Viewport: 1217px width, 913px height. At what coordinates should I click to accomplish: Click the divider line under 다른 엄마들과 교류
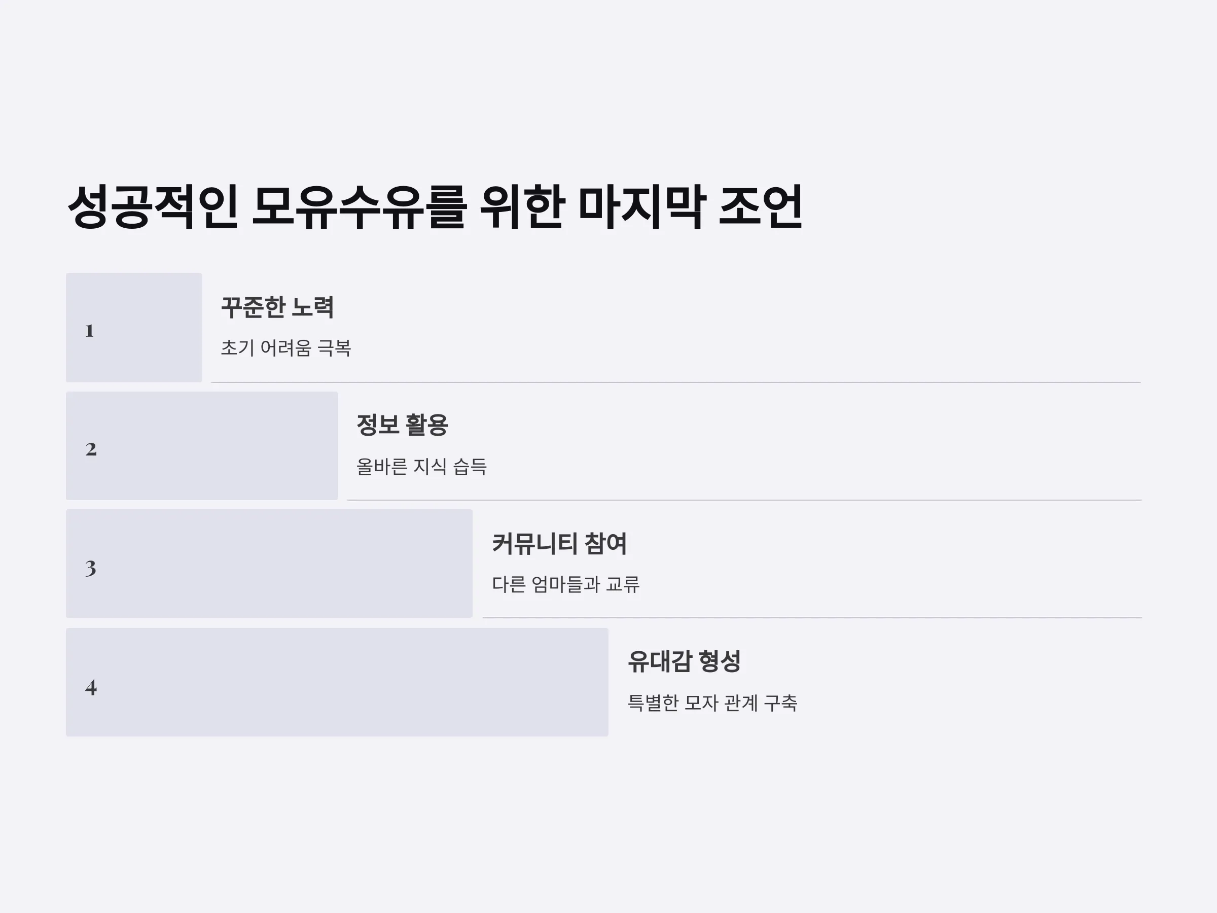click(x=813, y=617)
